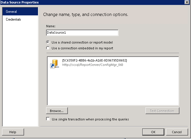Click the DataSource1 name field
Image resolution: width=191 pixels, height=139 pixels.
tap(82, 33)
